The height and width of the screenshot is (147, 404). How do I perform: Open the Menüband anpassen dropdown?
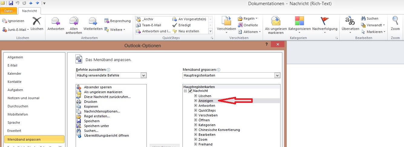(x=277, y=75)
